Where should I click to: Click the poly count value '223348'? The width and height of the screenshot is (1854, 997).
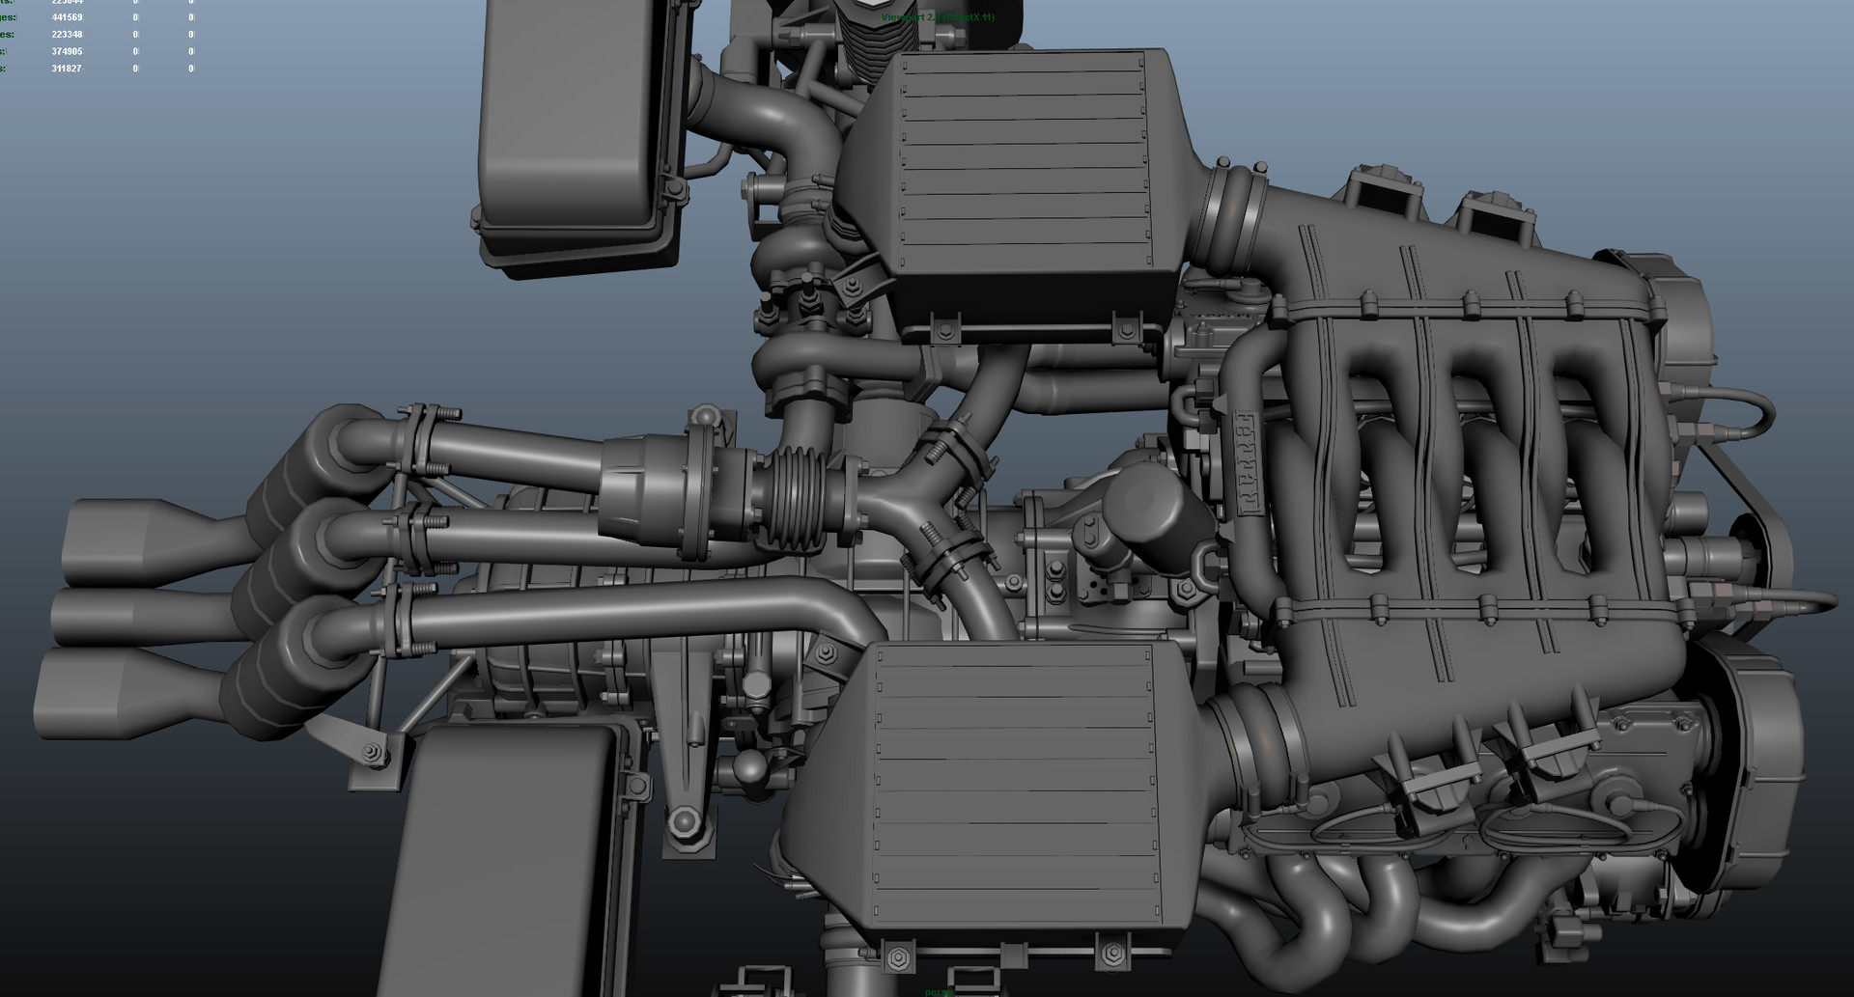[x=67, y=35]
